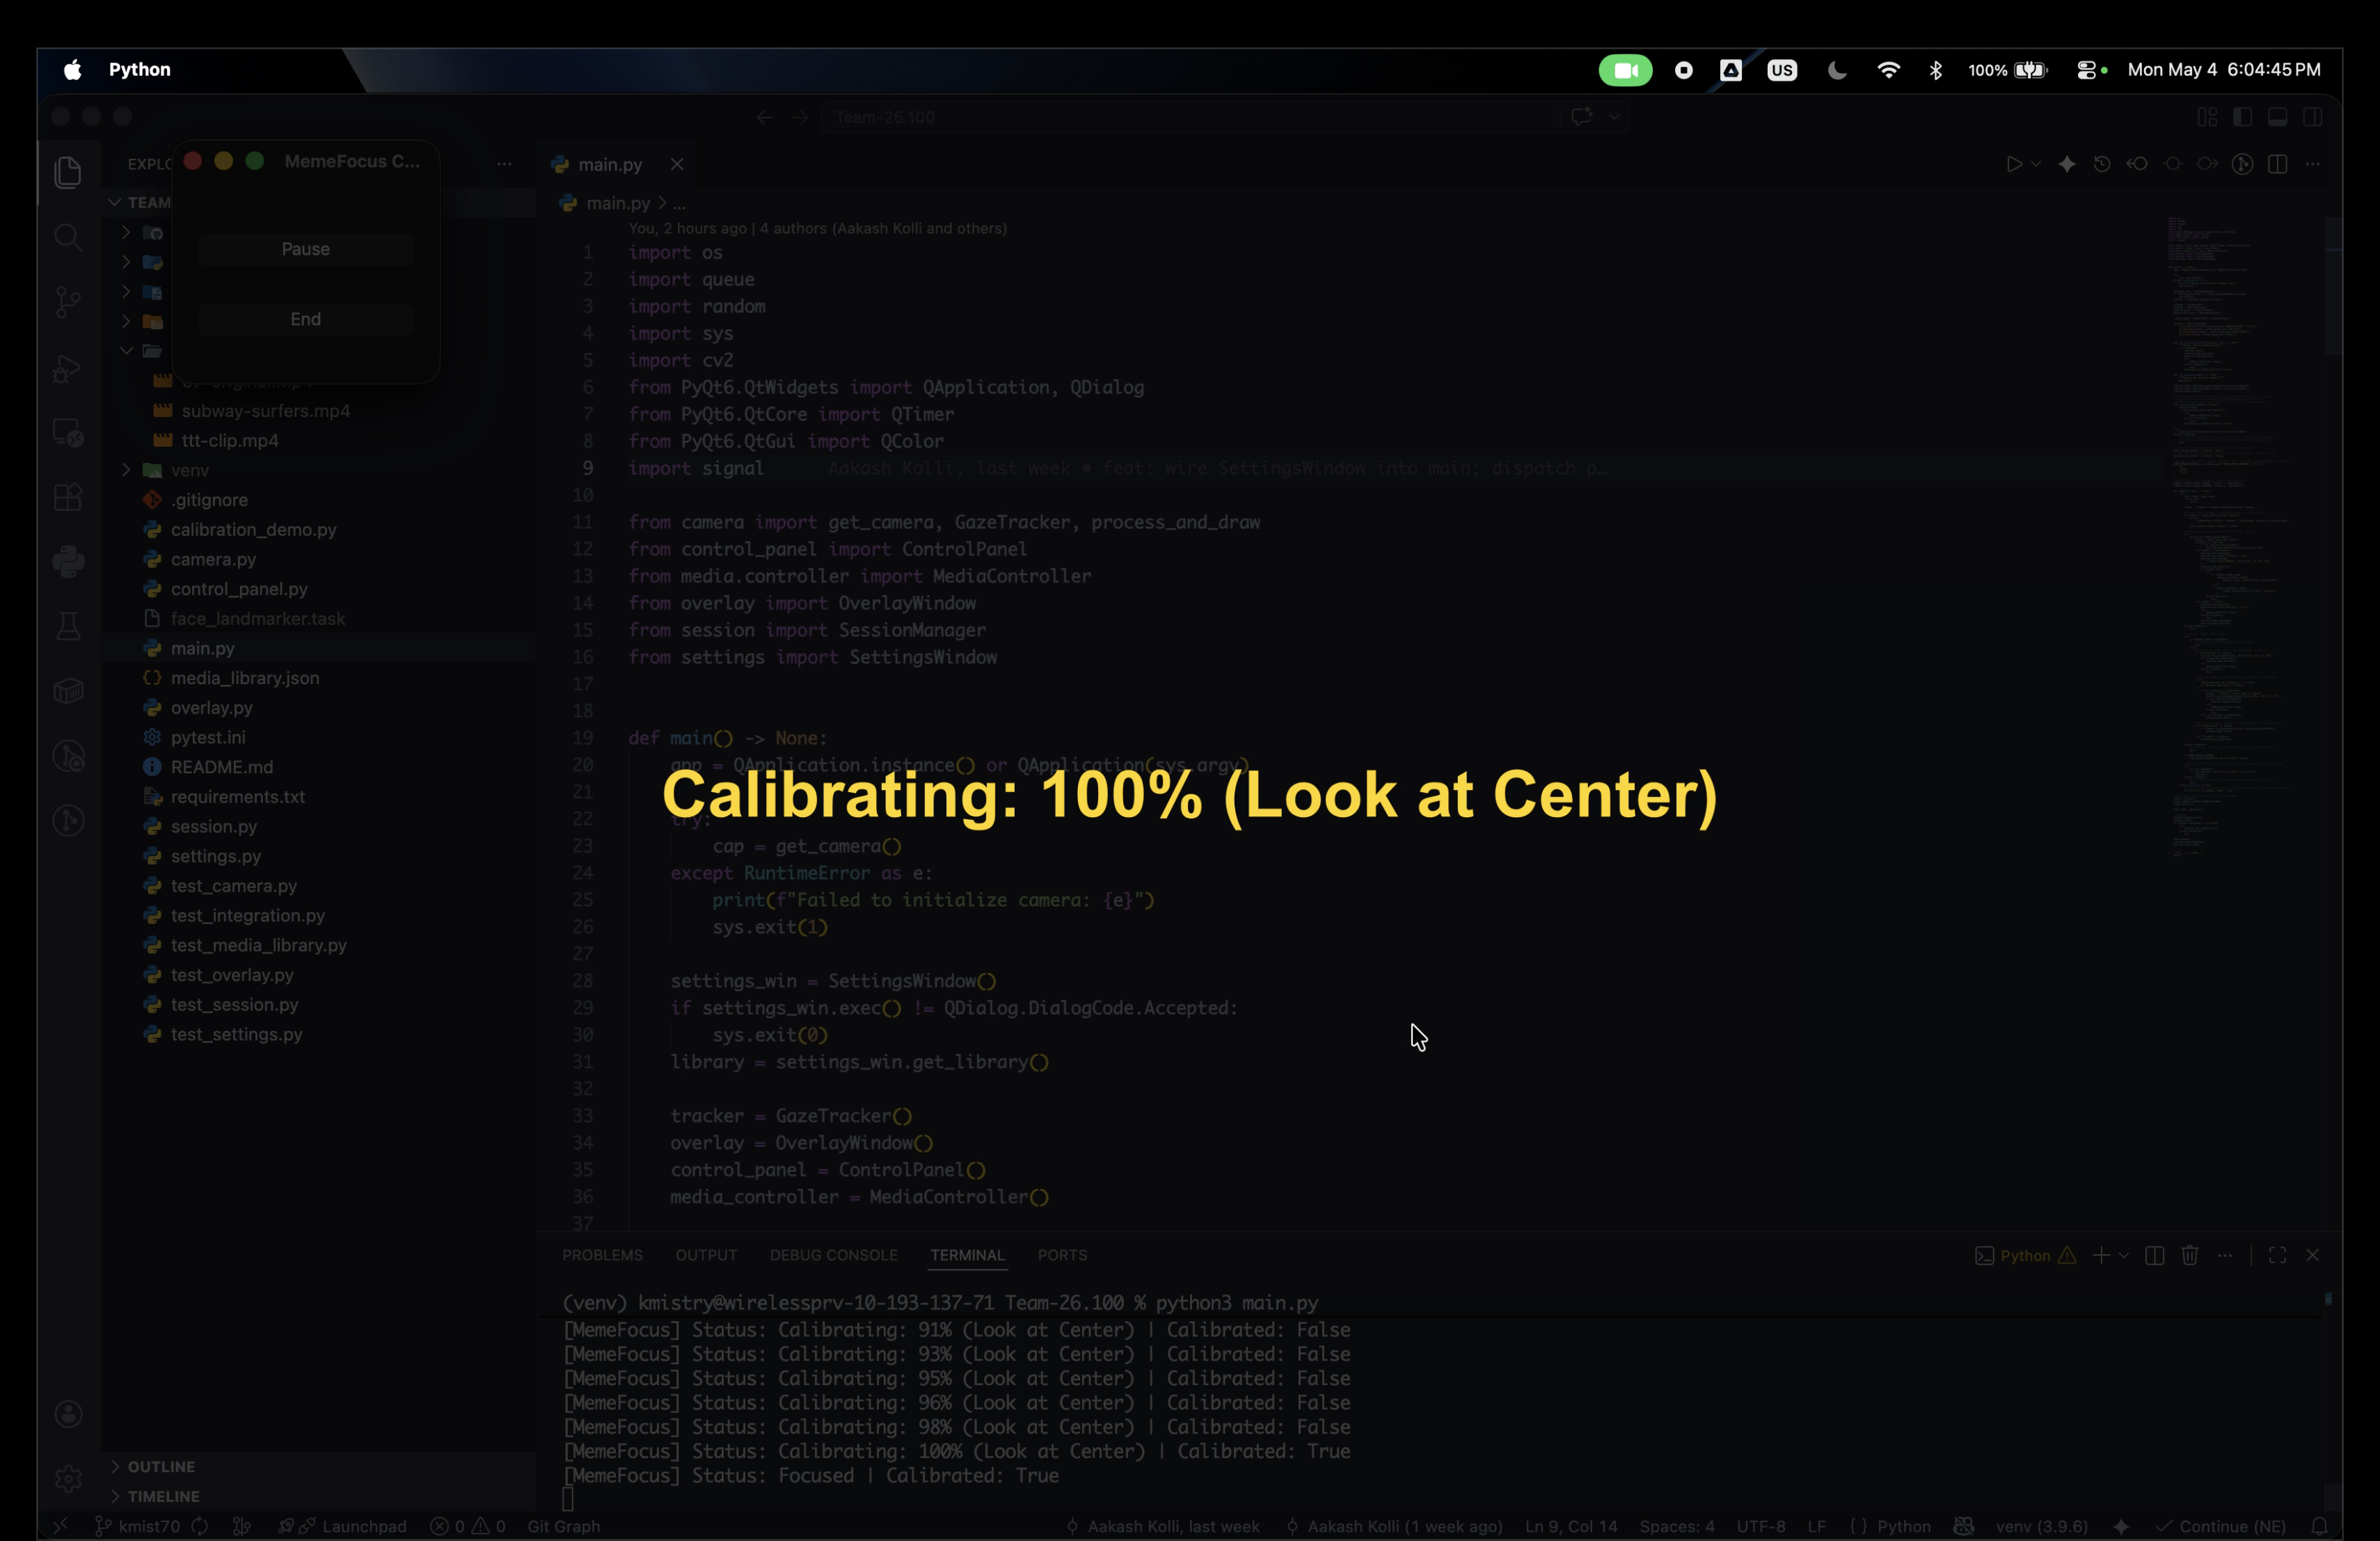Switch to the PROBLEMS tab
2380x1541 pixels.
(602, 1255)
